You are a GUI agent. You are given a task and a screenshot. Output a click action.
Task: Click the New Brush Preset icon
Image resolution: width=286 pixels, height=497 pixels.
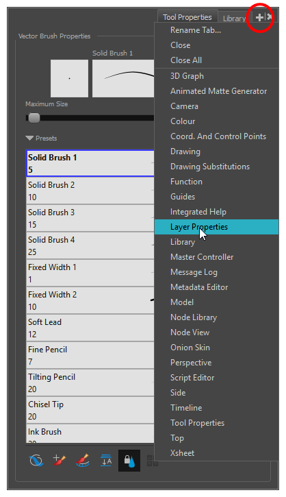(59, 460)
